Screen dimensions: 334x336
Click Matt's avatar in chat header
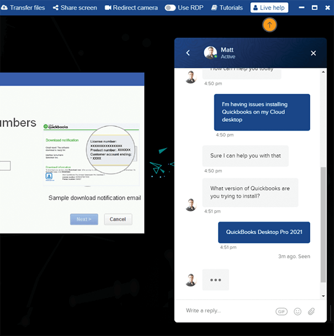(x=210, y=52)
